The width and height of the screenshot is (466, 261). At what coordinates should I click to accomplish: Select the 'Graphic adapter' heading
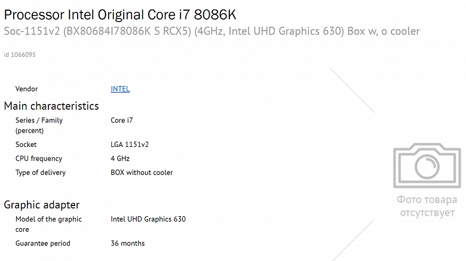(x=42, y=205)
